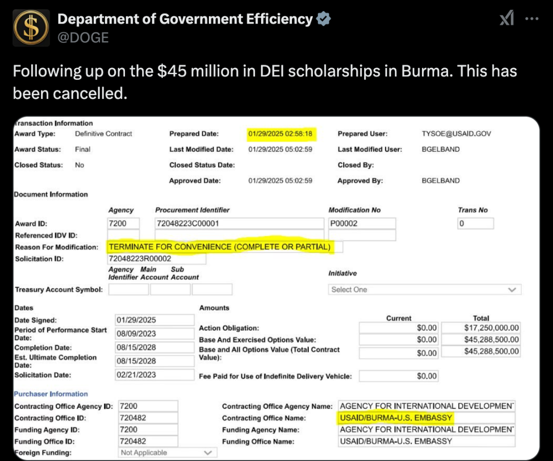This screenshot has height=461, width=553.
Task: Click Est. Ultimate Completion Date field
Action: coord(155,361)
